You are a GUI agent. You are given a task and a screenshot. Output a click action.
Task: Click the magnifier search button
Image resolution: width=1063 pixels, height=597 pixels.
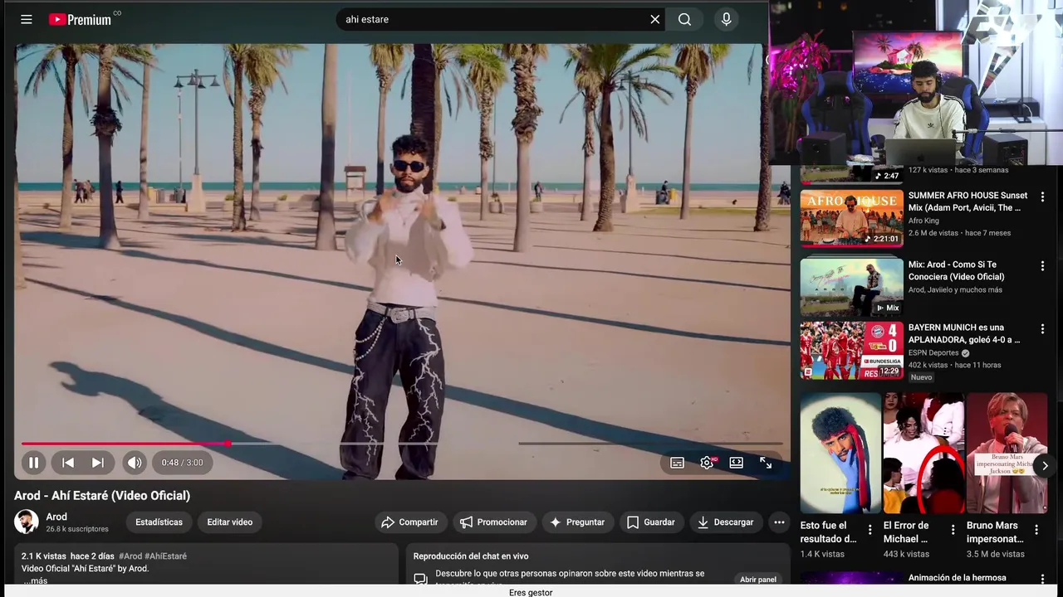[x=684, y=19]
